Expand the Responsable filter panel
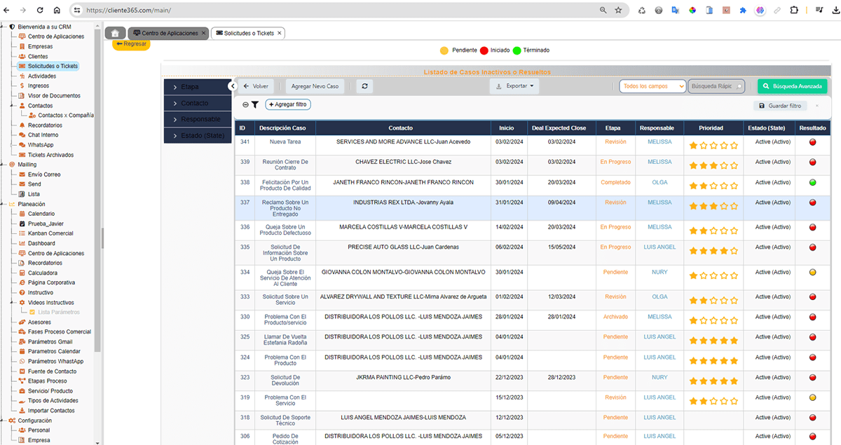The height and width of the screenshot is (445, 841). 197,119
